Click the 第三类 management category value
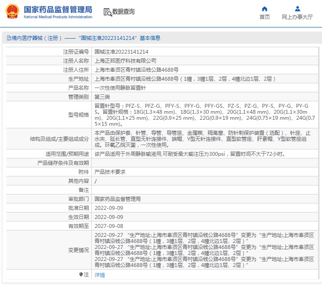 click(102, 97)
